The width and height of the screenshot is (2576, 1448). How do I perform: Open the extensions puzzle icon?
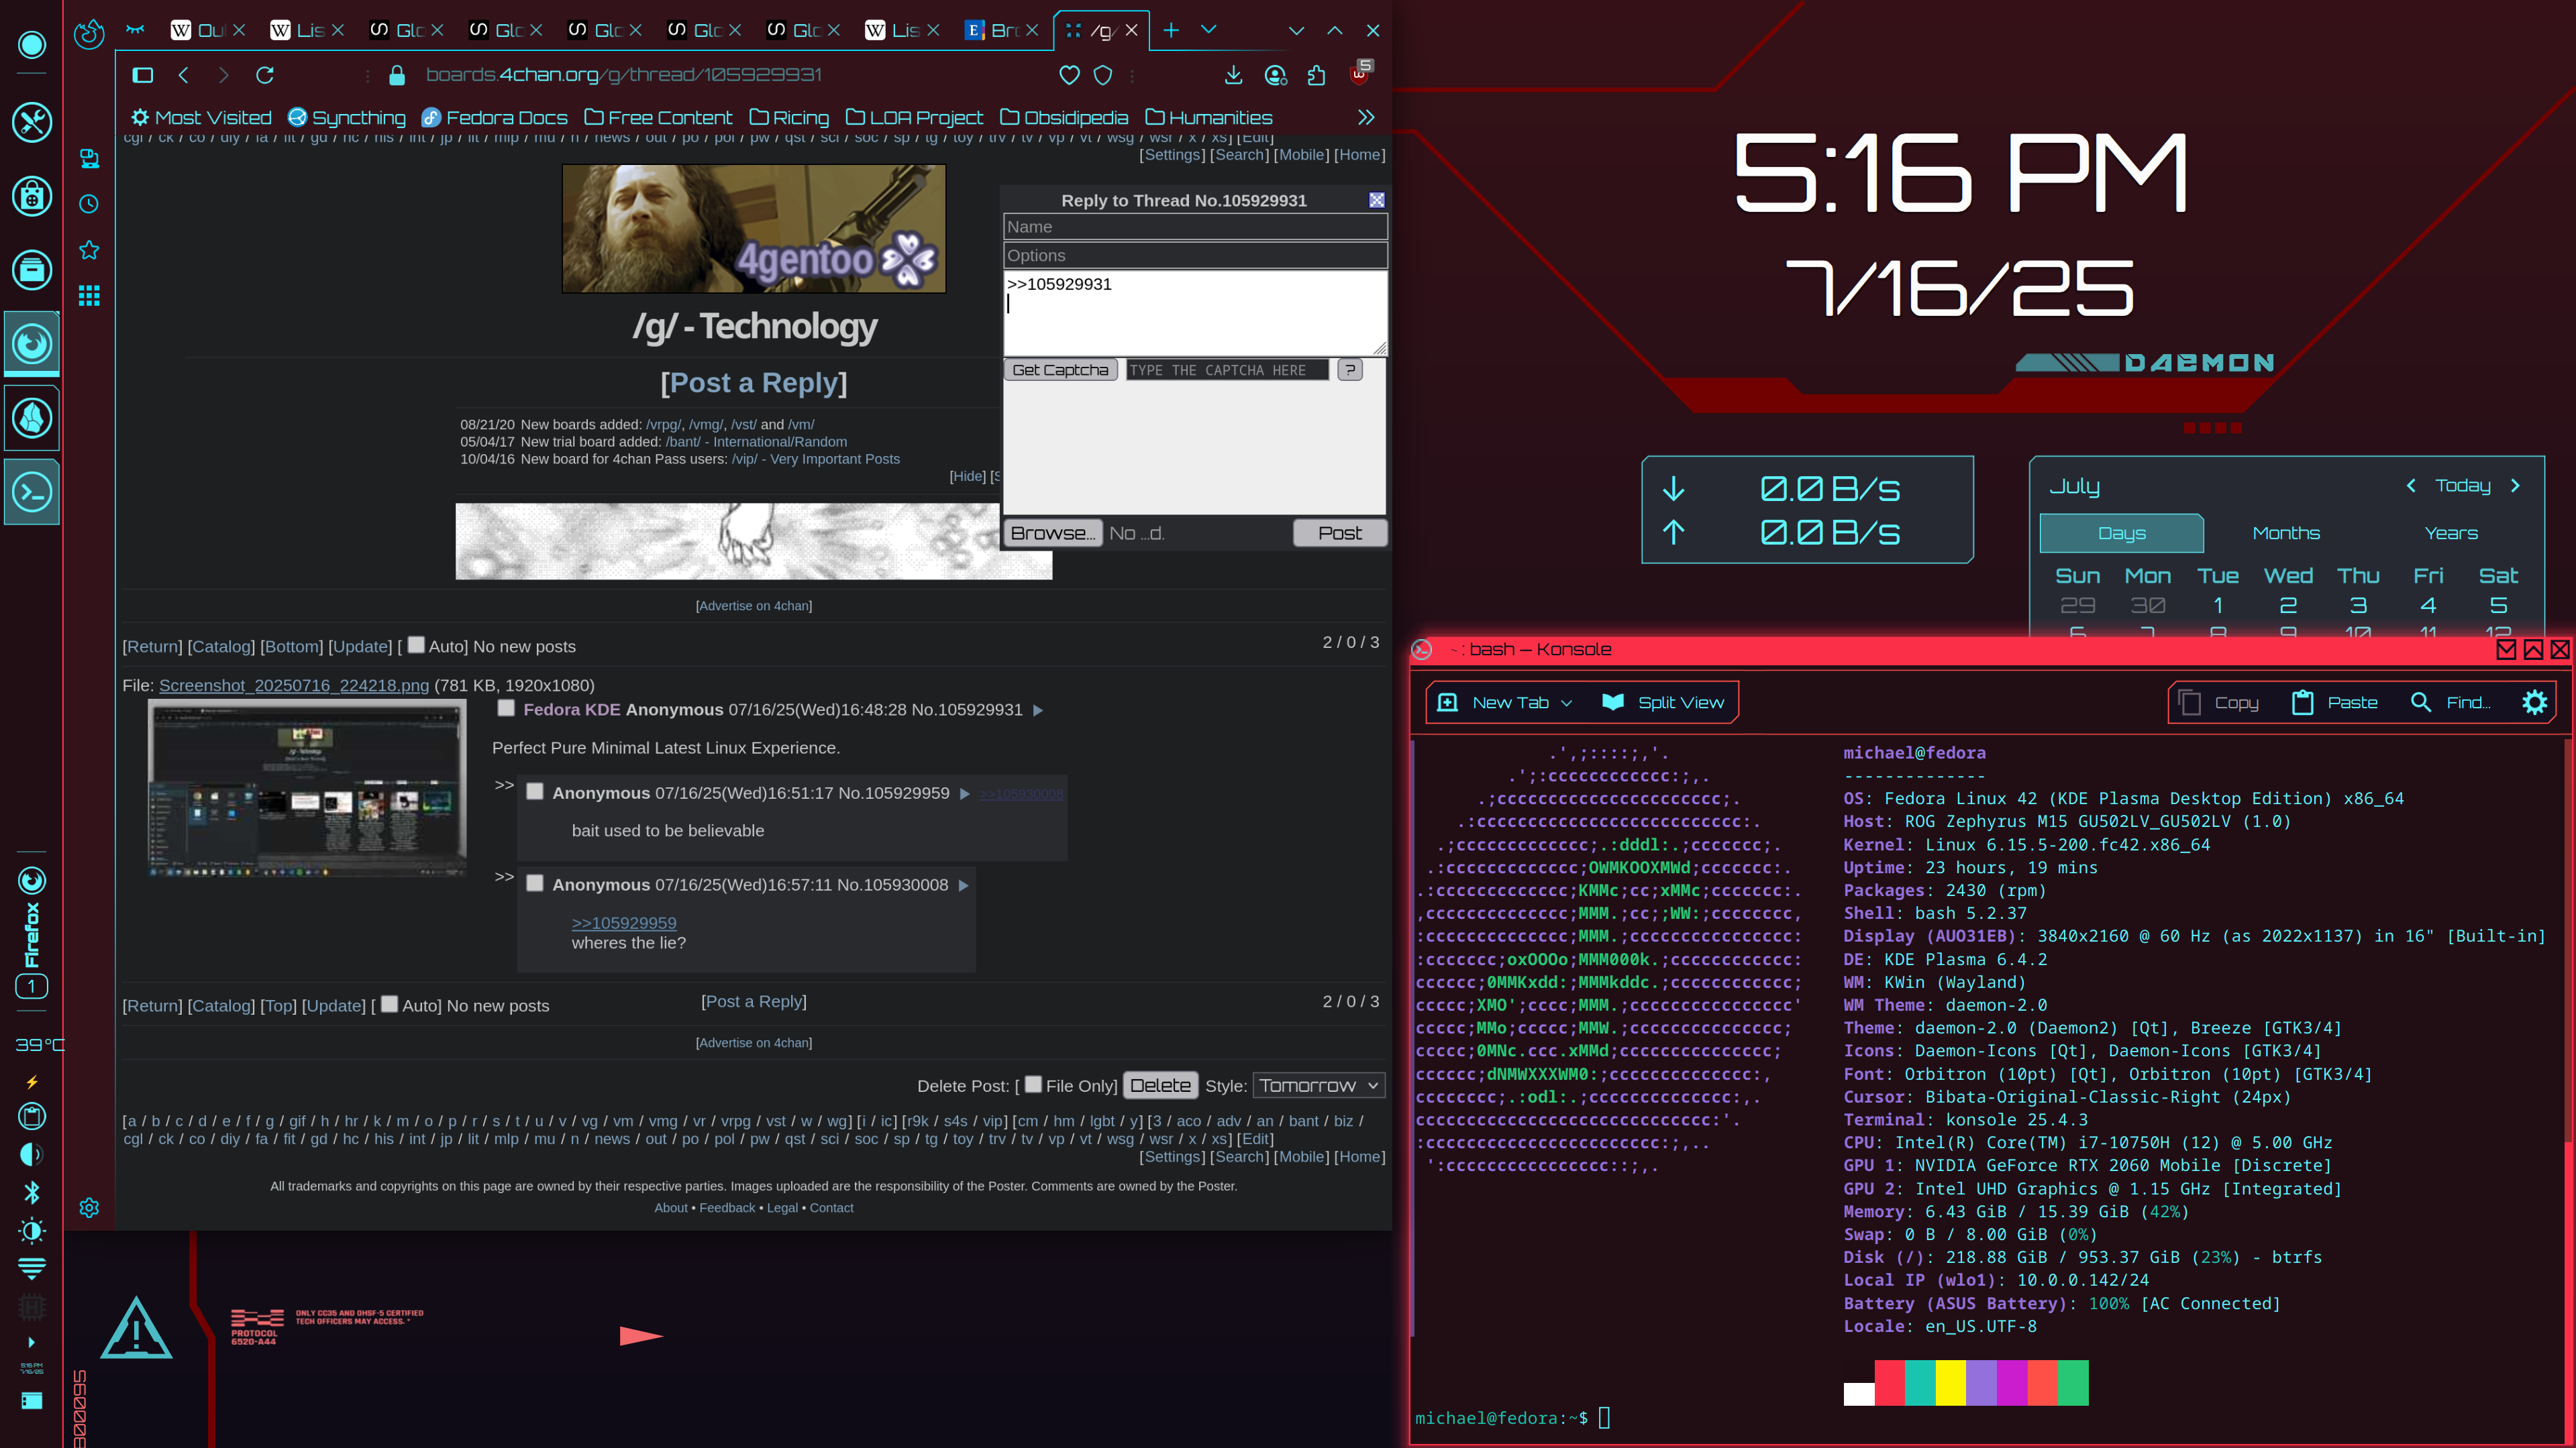coord(1316,75)
